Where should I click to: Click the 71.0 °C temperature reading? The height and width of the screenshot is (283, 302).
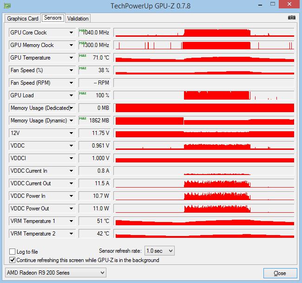pyautogui.click(x=95, y=58)
